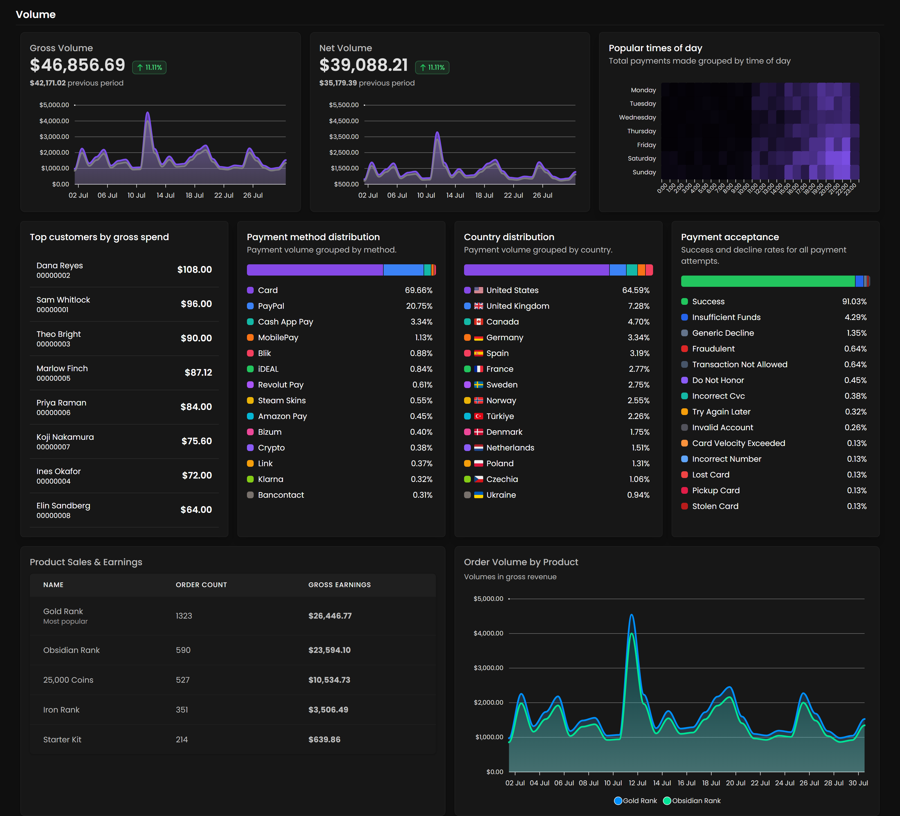Click the ORDER COUNT column header

click(201, 585)
